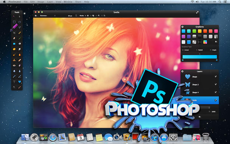Pick the Sharpen cone tool
The image size is (230, 144).
pos(20,71)
